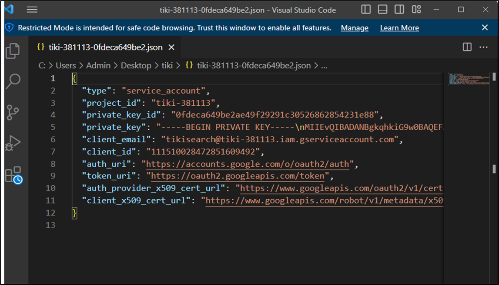This screenshot has width=499, height=285.
Task: Toggle the primary side bar
Action: 366,10
